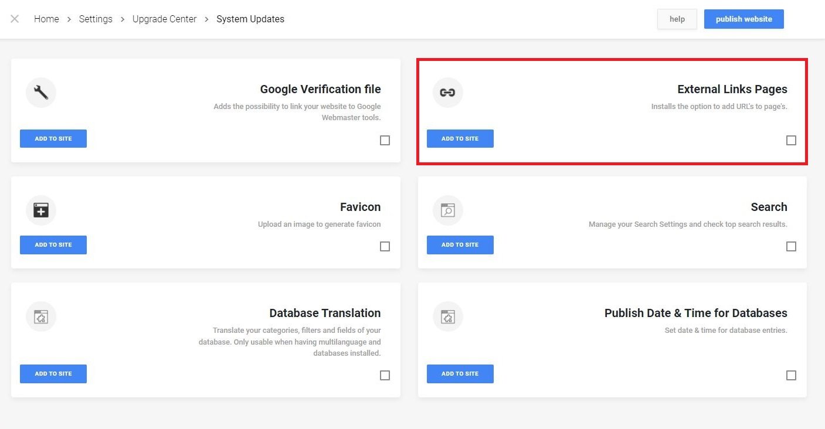Navigate to Upgrade Center breadcrumb
This screenshot has width=825, height=429.
coord(164,19)
